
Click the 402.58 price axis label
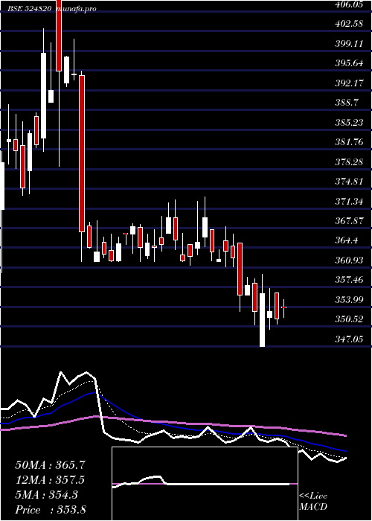[348, 24]
